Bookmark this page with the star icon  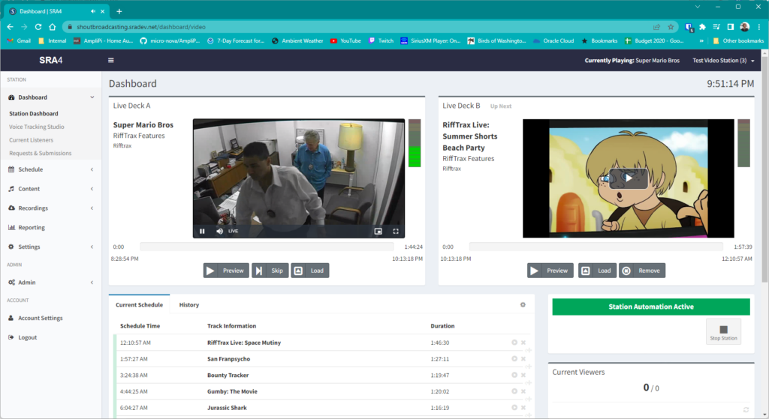pyautogui.click(x=671, y=26)
